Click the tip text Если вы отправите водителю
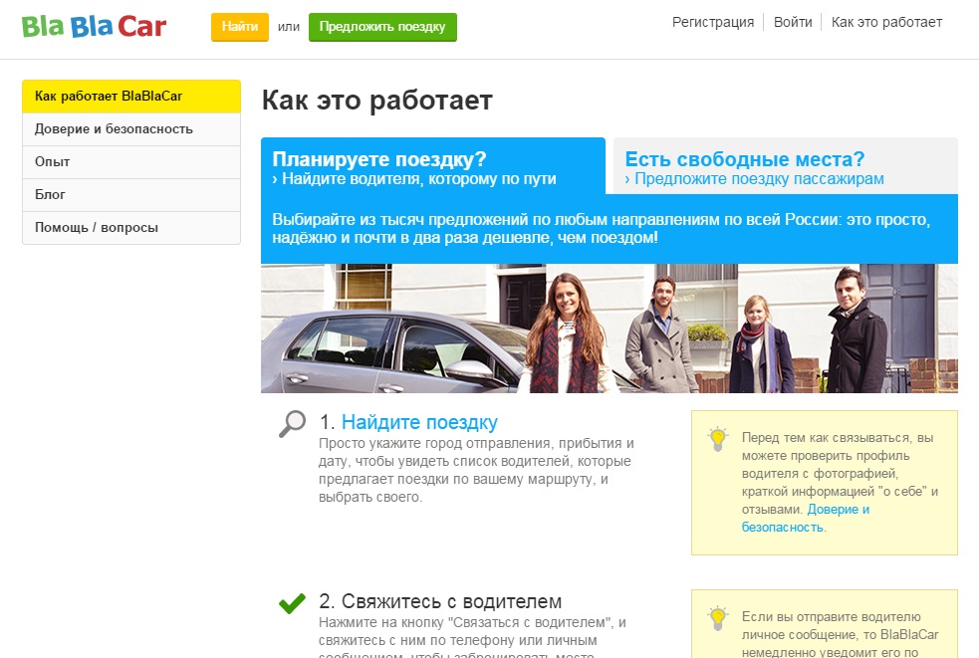The width and height of the screenshot is (979, 658). pyautogui.click(x=840, y=634)
